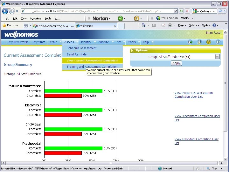Click the Share Browser globe icon
This screenshot has width=229, height=172.
[x=158, y=18]
